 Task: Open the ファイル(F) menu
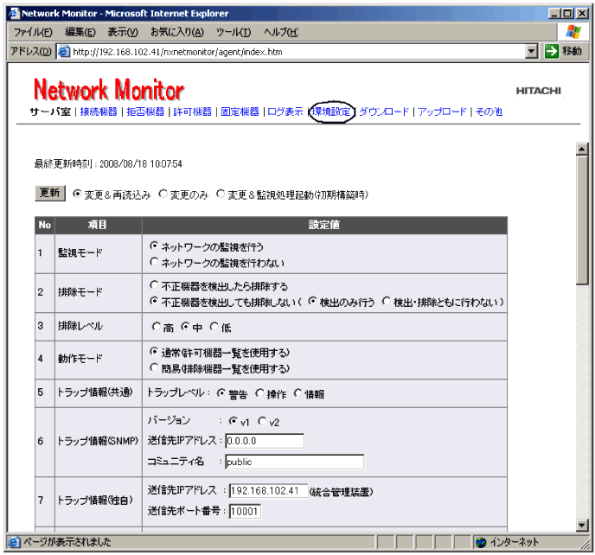(33, 32)
